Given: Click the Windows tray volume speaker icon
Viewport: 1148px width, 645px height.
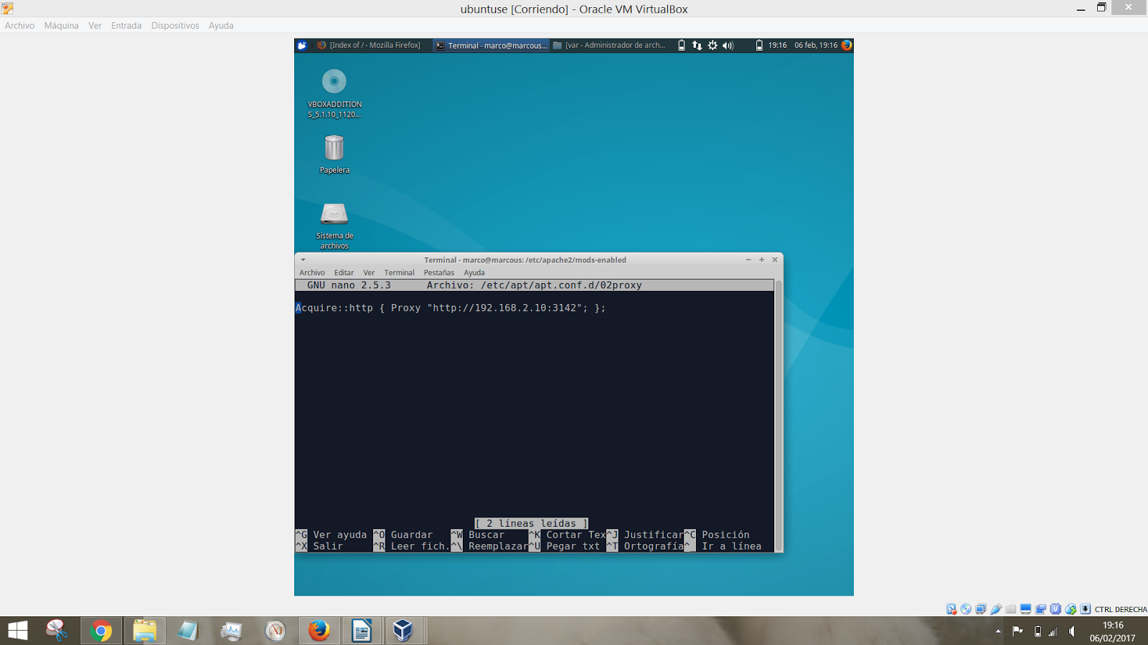Looking at the screenshot, I should pyautogui.click(x=1072, y=631).
